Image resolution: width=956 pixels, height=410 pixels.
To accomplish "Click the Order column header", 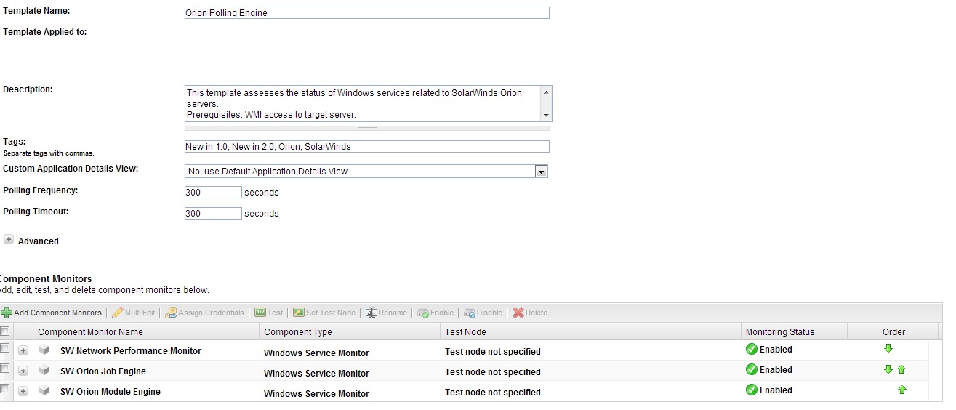I will pos(893,332).
